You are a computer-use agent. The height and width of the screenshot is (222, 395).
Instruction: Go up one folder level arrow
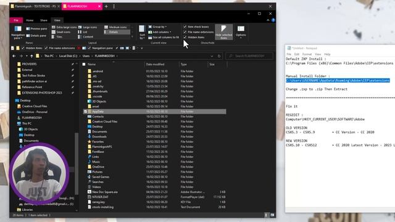31,56
